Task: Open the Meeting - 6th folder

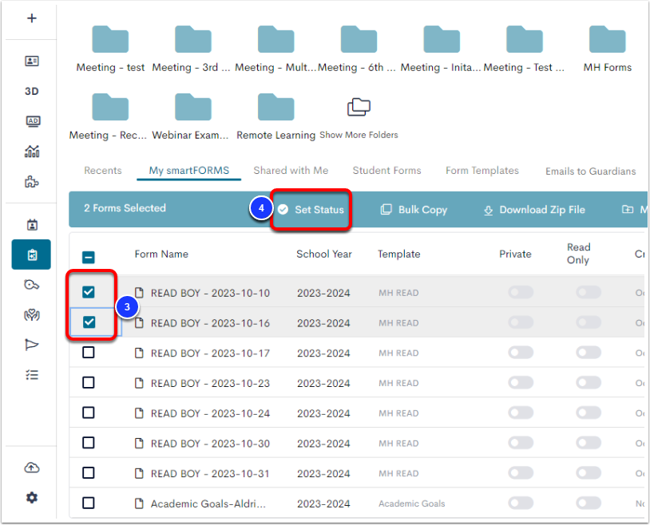Action: click(x=359, y=49)
